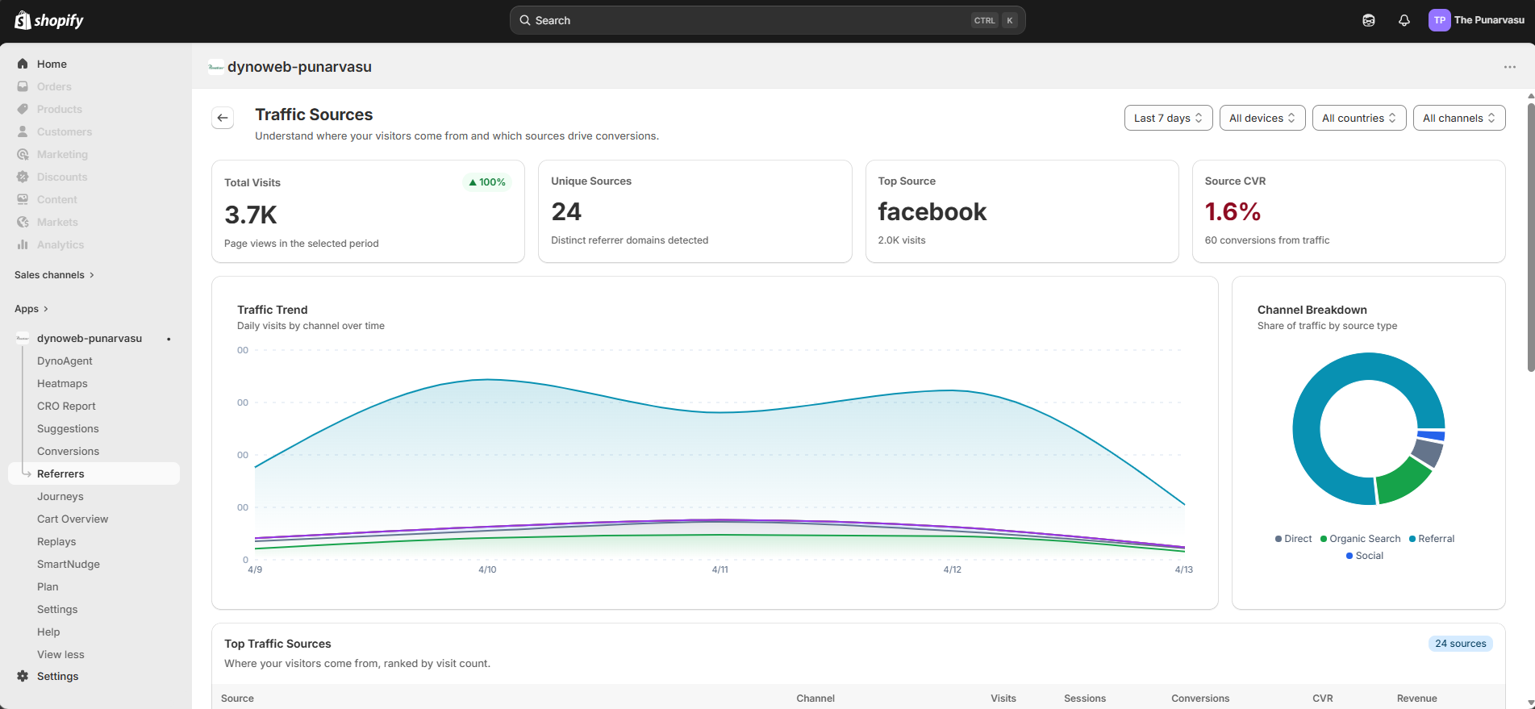Go to the Cart Overview page
Image resolution: width=1535 pixels, height=709 pixels.
coord(73,519)
